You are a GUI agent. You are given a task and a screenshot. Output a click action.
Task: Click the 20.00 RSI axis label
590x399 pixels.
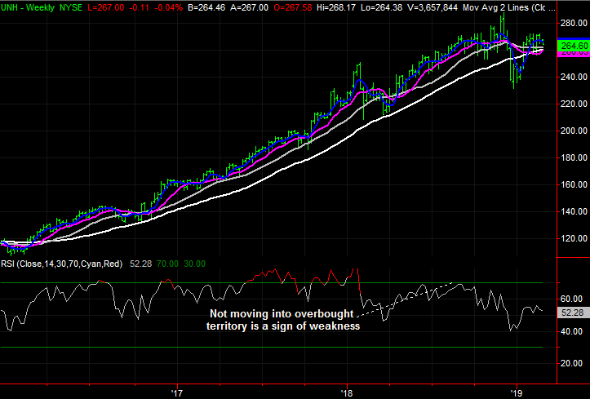click(571, 363)
